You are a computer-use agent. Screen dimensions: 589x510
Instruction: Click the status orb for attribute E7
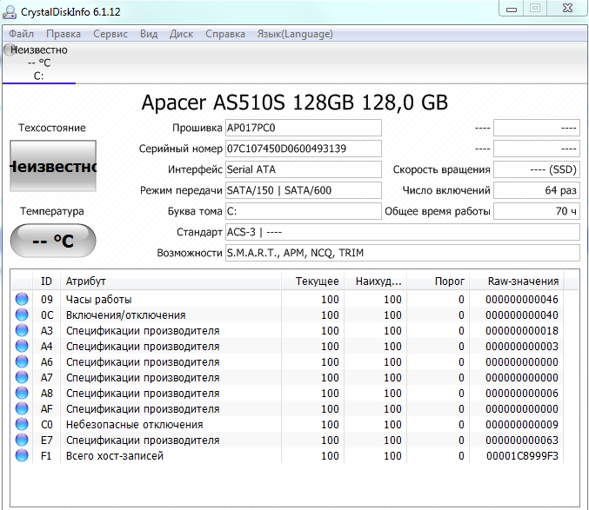point(22,440)
